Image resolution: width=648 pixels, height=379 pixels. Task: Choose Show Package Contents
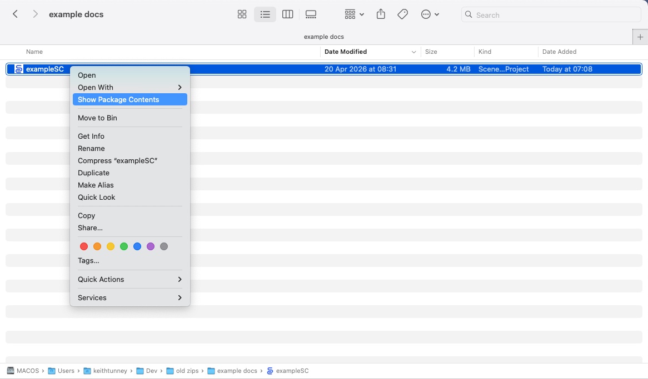pos(129,99)
